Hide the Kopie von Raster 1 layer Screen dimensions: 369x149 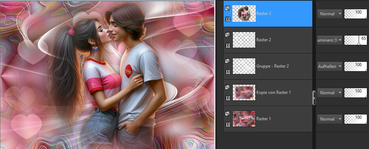227,98
